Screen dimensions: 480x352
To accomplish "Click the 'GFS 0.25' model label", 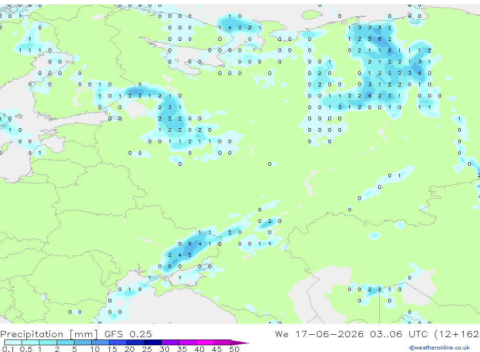I will coord(128,334).
